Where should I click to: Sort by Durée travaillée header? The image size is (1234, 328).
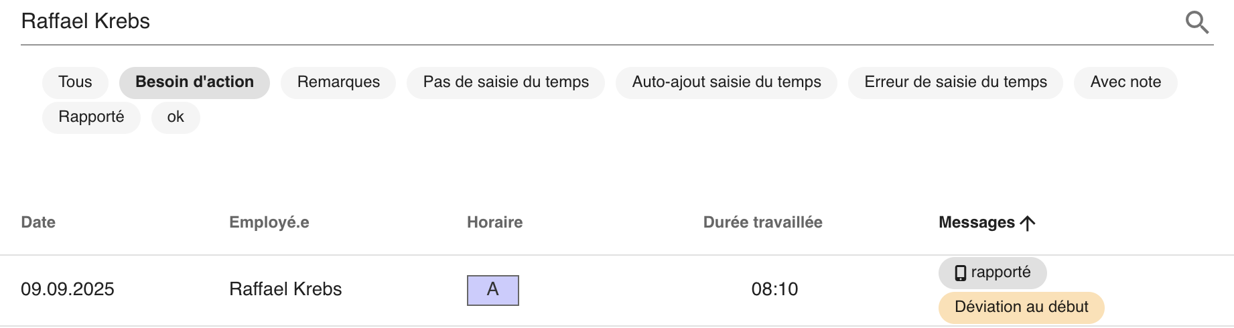[x=762, y=222]
